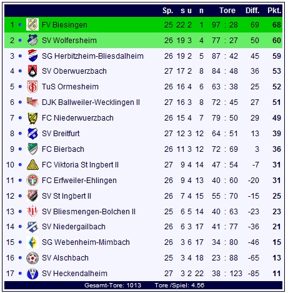
Task: Select the TuS Ormesheim red logo
Action: [32, 87]
